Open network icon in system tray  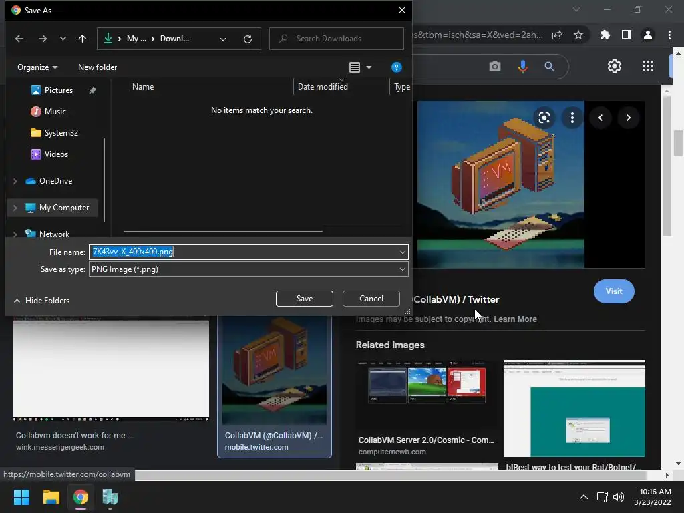(603, 497)
